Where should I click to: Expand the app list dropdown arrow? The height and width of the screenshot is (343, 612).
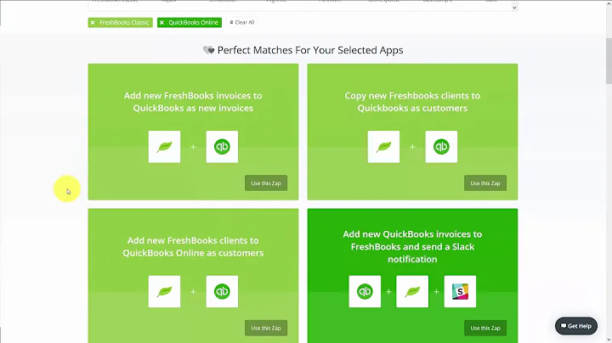514,8
